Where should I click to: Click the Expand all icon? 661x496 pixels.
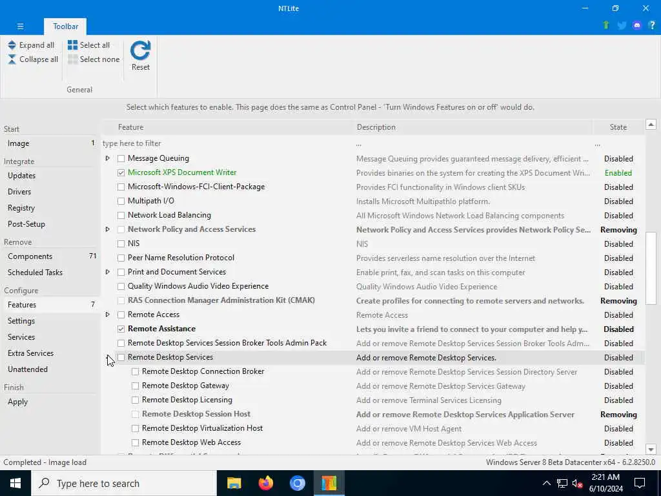(x=12, y=45)
